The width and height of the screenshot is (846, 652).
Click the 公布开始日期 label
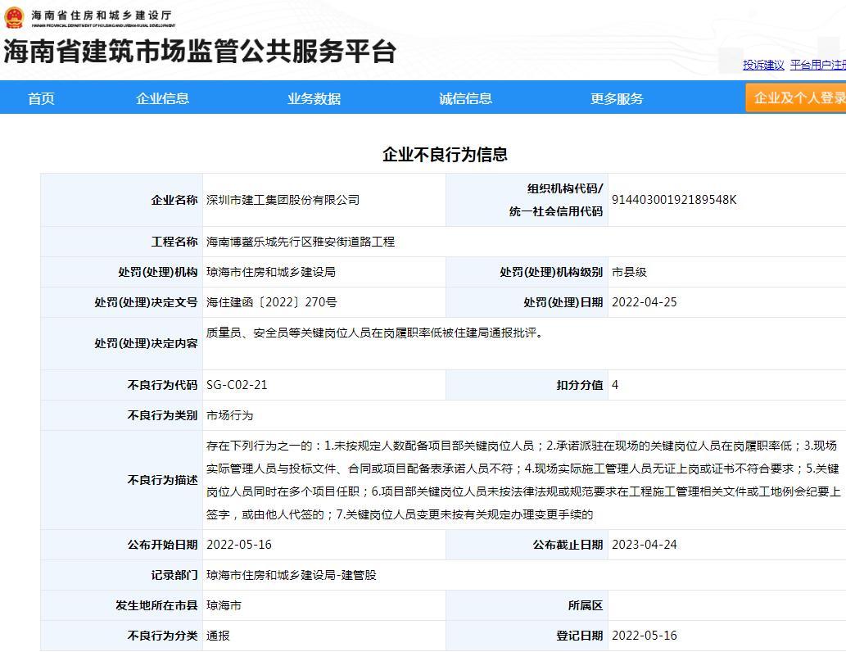click(162, 545)
